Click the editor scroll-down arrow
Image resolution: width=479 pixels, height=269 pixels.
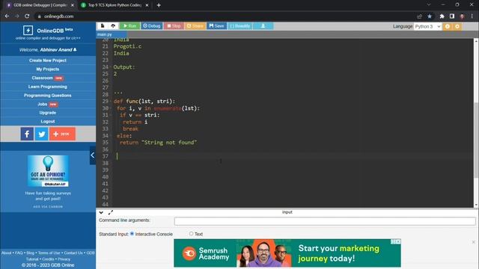click(476, 205)
